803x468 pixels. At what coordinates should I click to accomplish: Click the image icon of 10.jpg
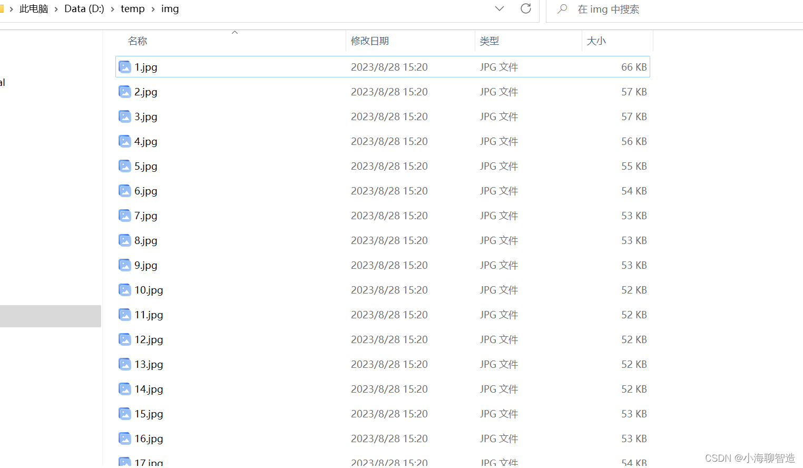coord(125,290)
